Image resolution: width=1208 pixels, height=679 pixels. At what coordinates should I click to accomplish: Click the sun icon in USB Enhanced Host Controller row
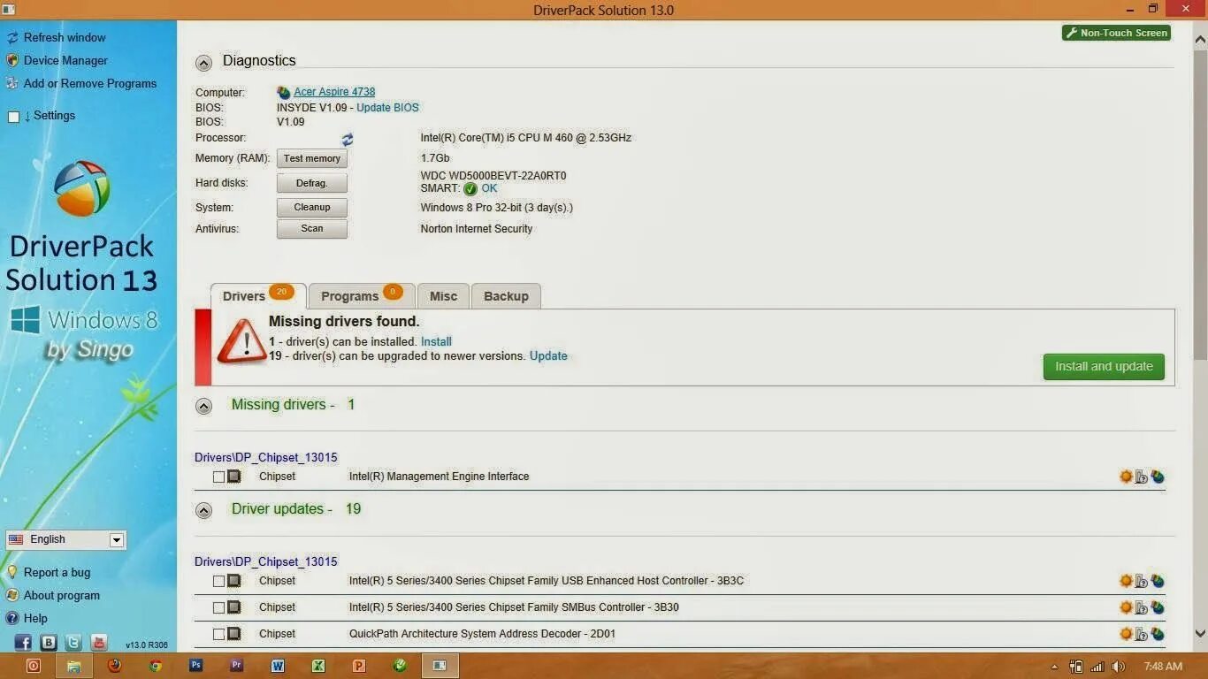coord(1126,581)
